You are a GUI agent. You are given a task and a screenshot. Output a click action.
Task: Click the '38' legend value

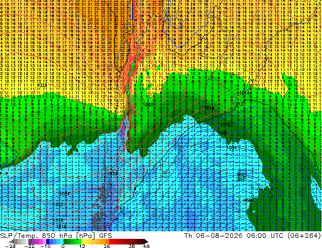click(x=132, y=246)
